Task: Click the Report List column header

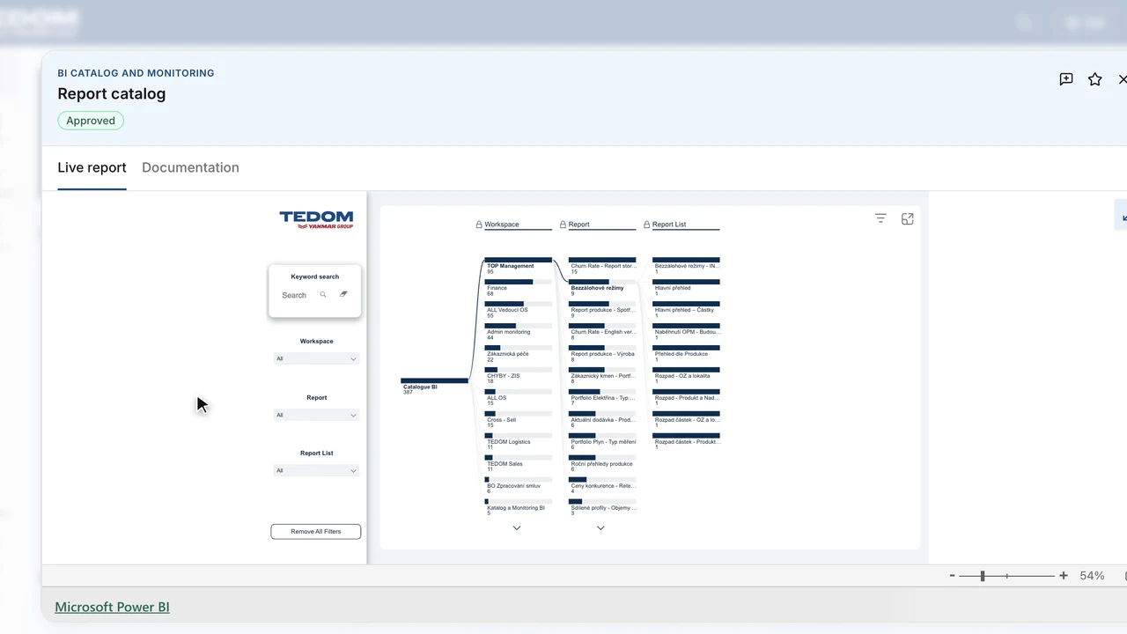Action: click(x=669, y=225)
